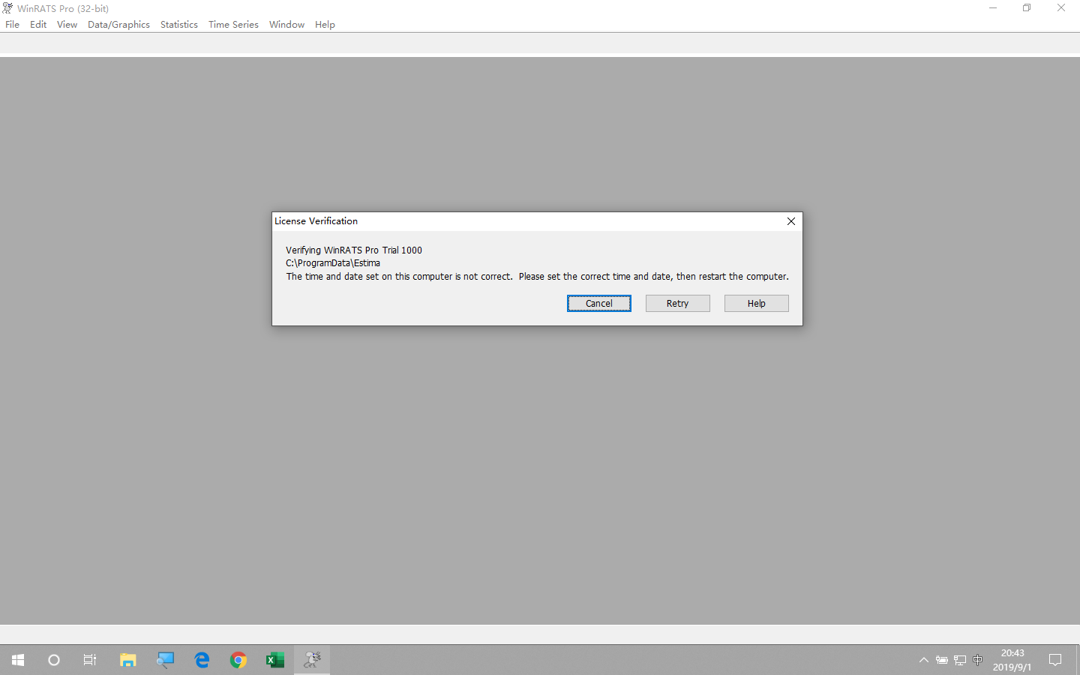
Task: Launch Google Chrome from the taskbar
Action: tap(238, 660)
